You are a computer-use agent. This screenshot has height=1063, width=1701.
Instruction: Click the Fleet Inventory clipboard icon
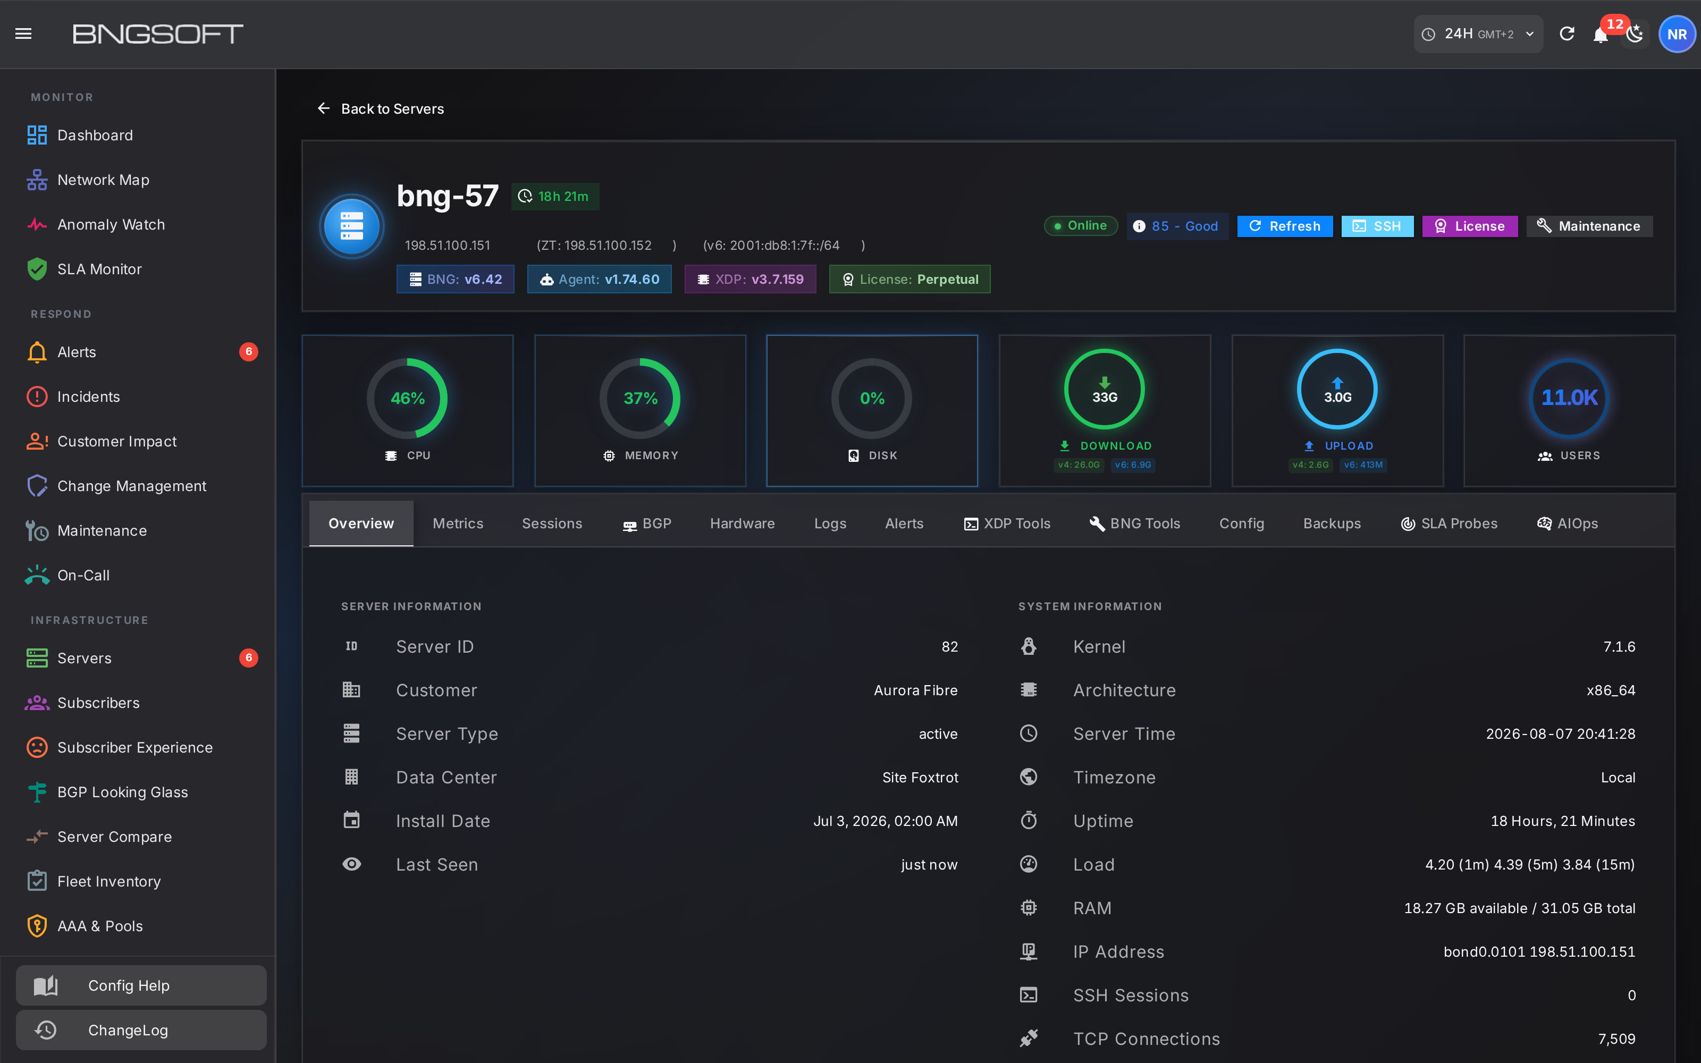[37, 881]
